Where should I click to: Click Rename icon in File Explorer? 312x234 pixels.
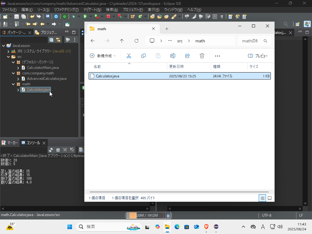(x=173, y=56)
